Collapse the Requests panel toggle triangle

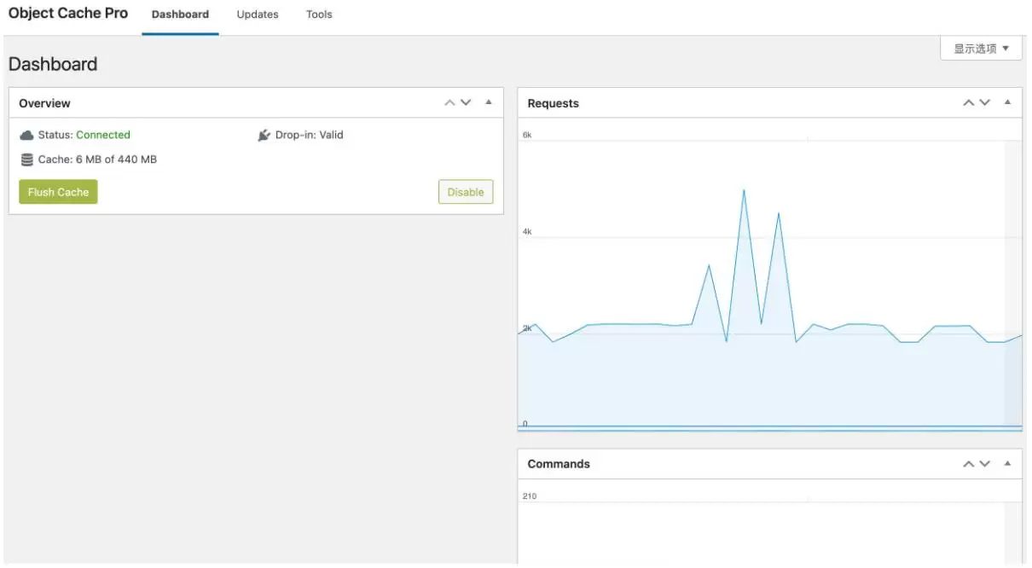(x=1007, y=102)
